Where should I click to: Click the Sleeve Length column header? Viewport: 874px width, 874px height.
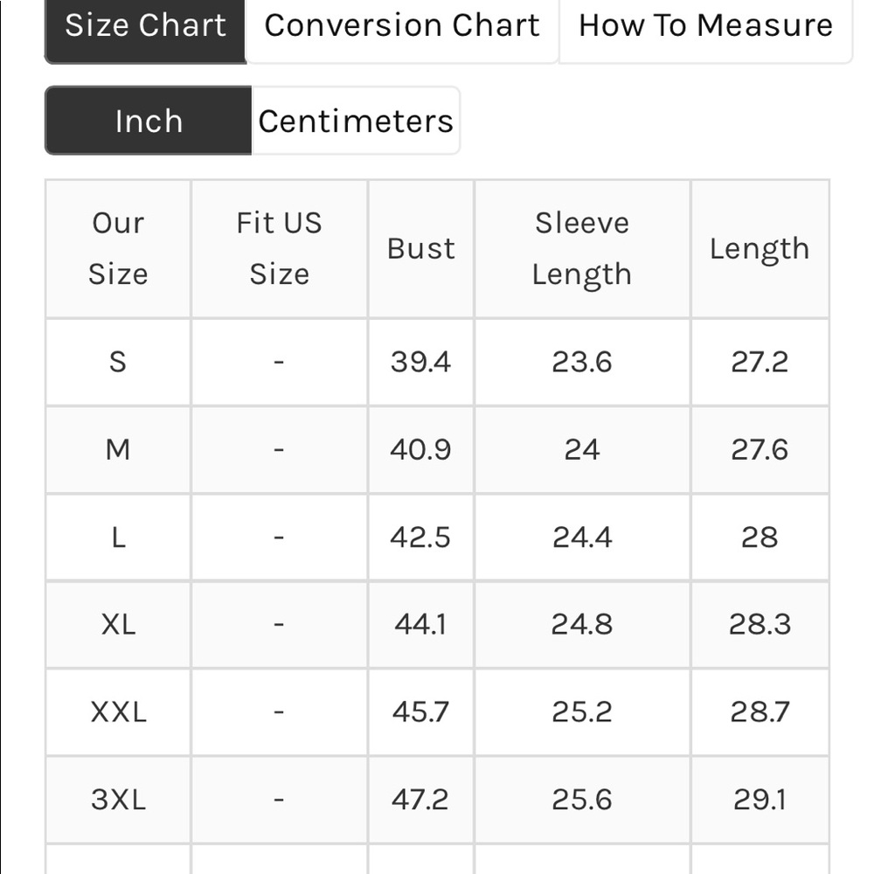coord(582,248)
